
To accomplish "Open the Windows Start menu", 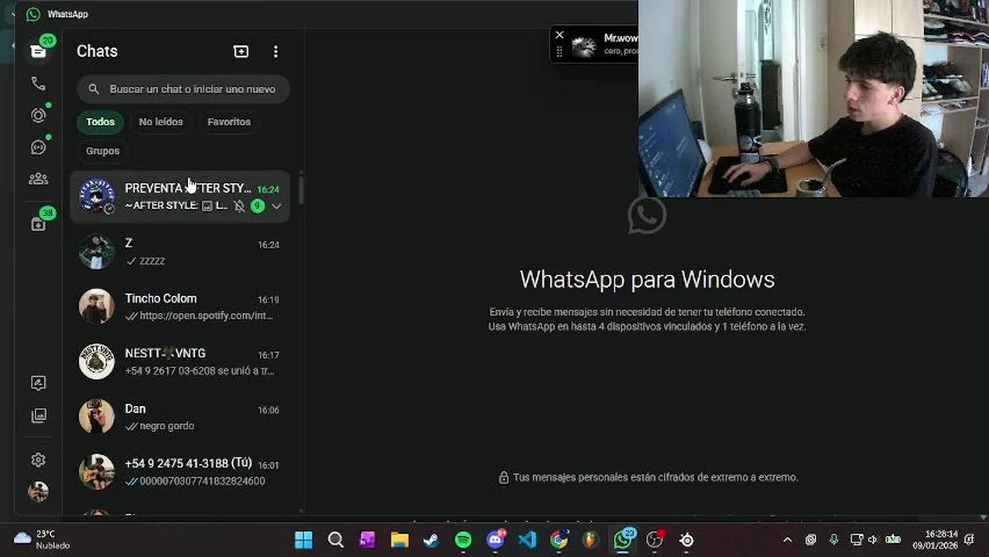I will (303, 540).
